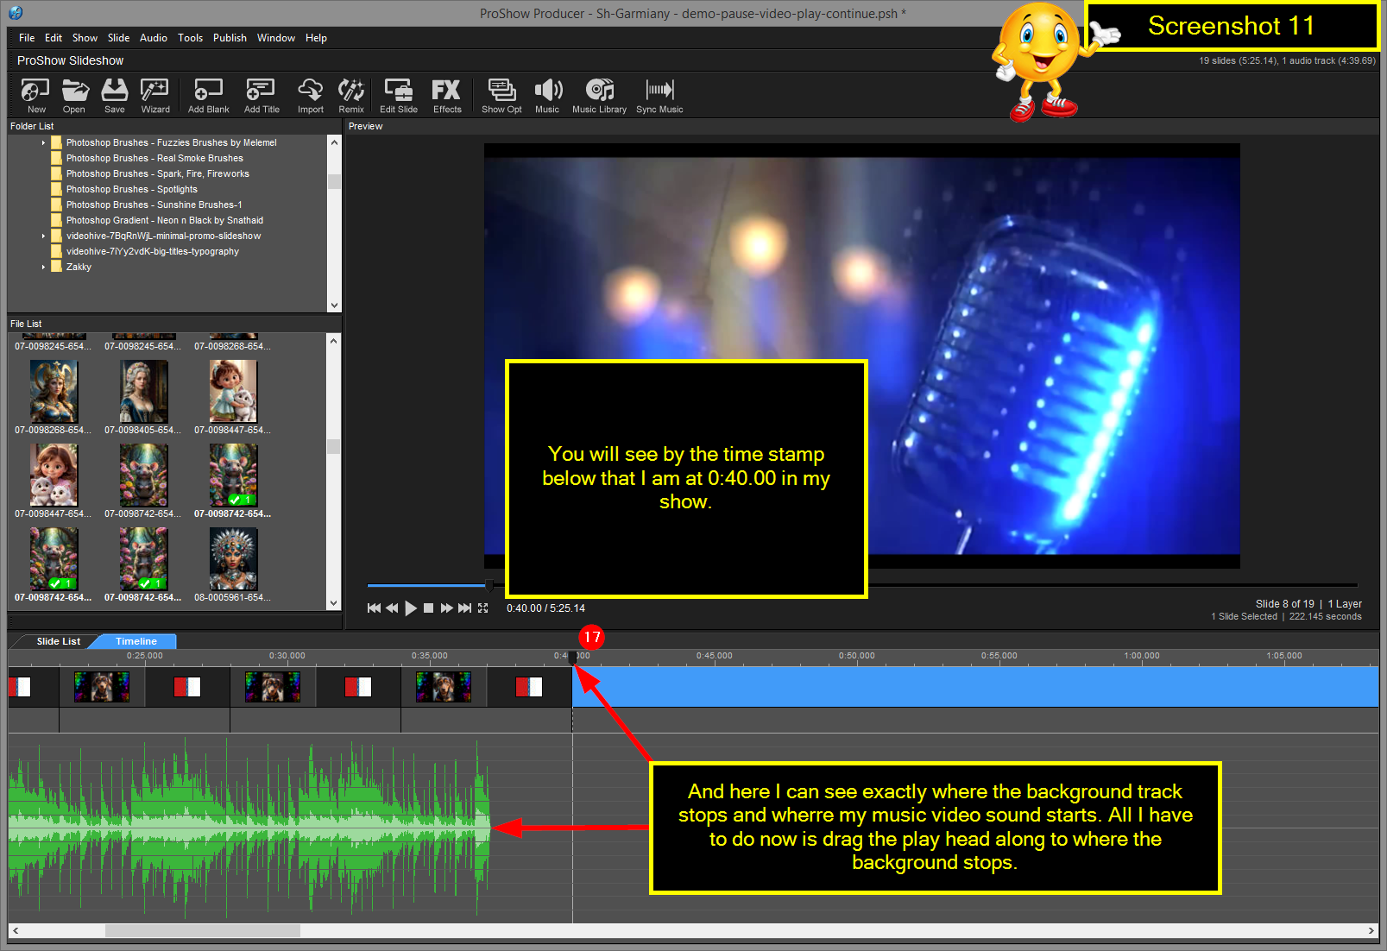
Task: Click the green audio waveform track
Action: 249,828
